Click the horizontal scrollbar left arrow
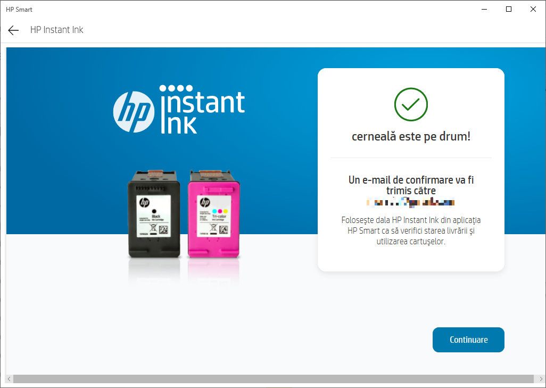This screenshot has height=388, width=546. [x=10, y=378]
